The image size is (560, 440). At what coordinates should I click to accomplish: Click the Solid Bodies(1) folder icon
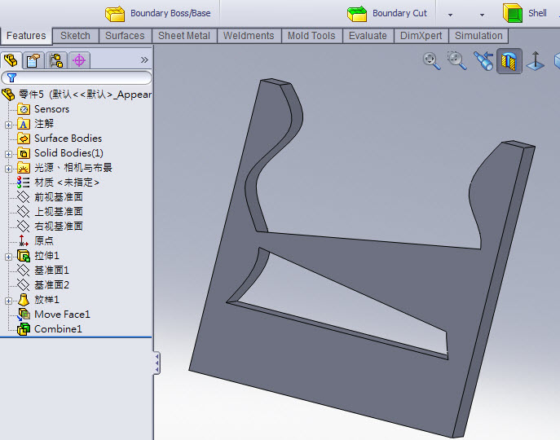[x=24, y=153]
